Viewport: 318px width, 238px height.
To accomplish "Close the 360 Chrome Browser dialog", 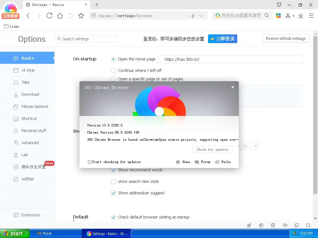I will click(x=233, y=87).
